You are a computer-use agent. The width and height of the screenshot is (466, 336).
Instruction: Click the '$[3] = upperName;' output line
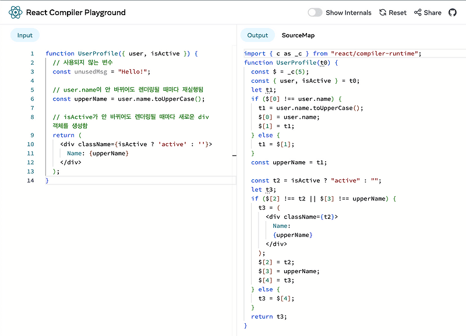pyautogui.click(x=289, y=271)
